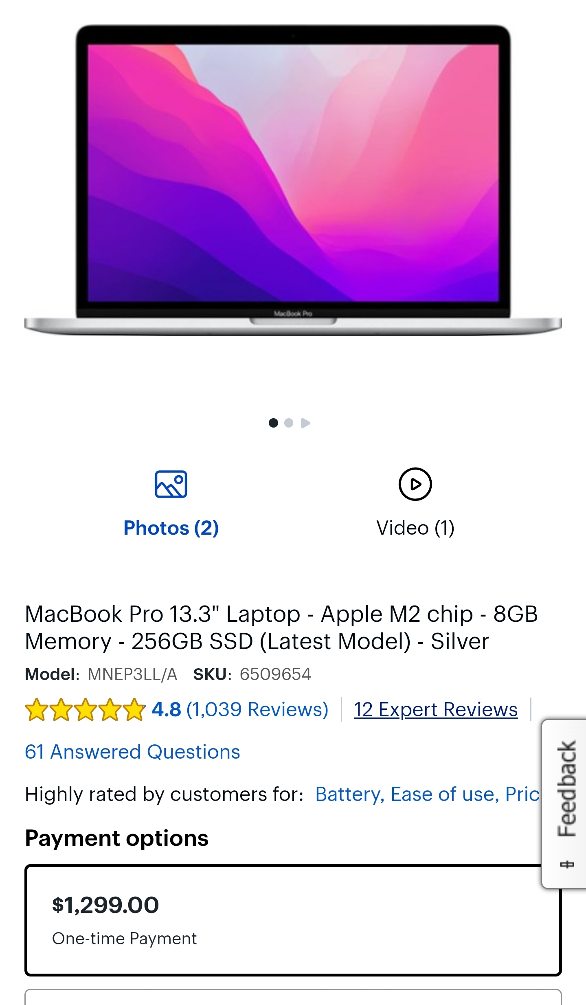Select the first carousel dot
The image size is (586, 1005).
click(273, 423)
